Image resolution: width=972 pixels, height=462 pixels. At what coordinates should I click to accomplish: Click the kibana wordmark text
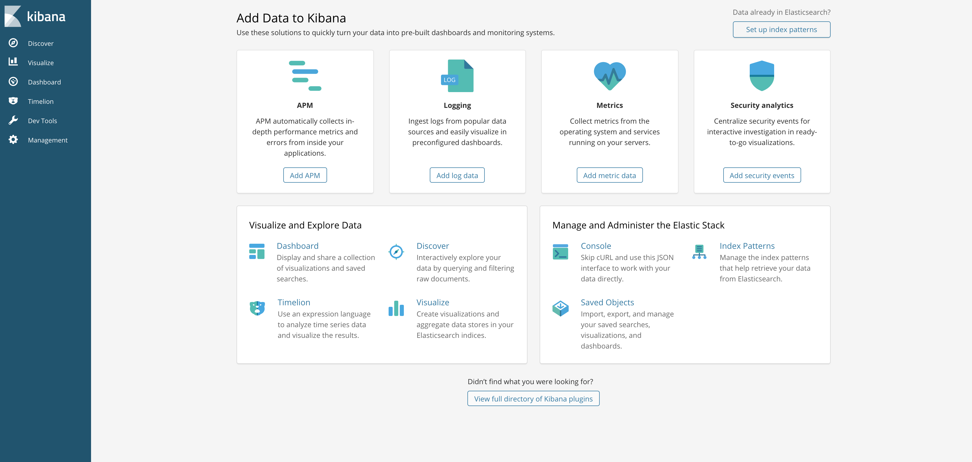tap(46, 16)
